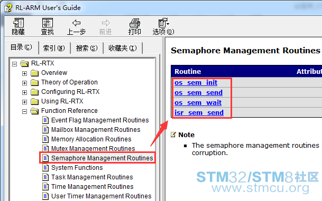The width and height of the screenshot is (322, 201).
Task: Collapse the Function Reference node
Action: coord(24,111)
